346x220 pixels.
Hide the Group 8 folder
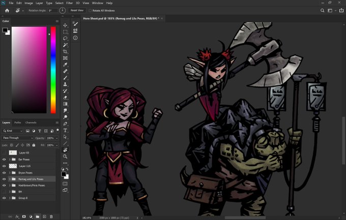pos(4,198)
